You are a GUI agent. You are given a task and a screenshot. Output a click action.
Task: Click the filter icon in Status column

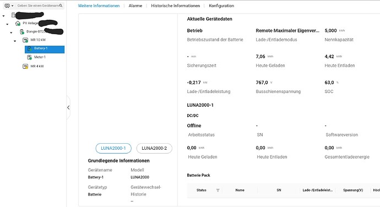[218, 190]
